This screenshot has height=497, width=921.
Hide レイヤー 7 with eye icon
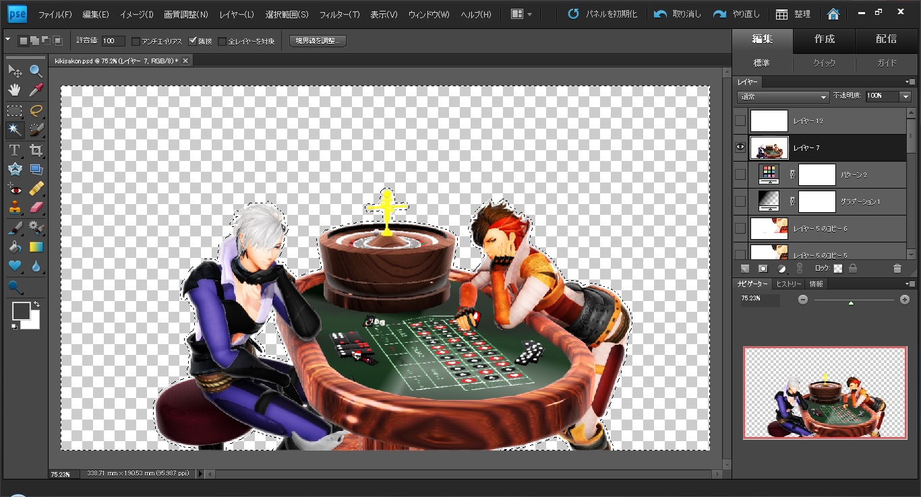(x=740, y=147)
